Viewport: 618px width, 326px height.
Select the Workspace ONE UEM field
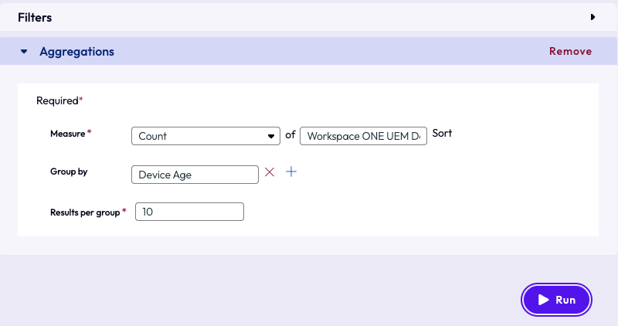(x=363, y=136)
